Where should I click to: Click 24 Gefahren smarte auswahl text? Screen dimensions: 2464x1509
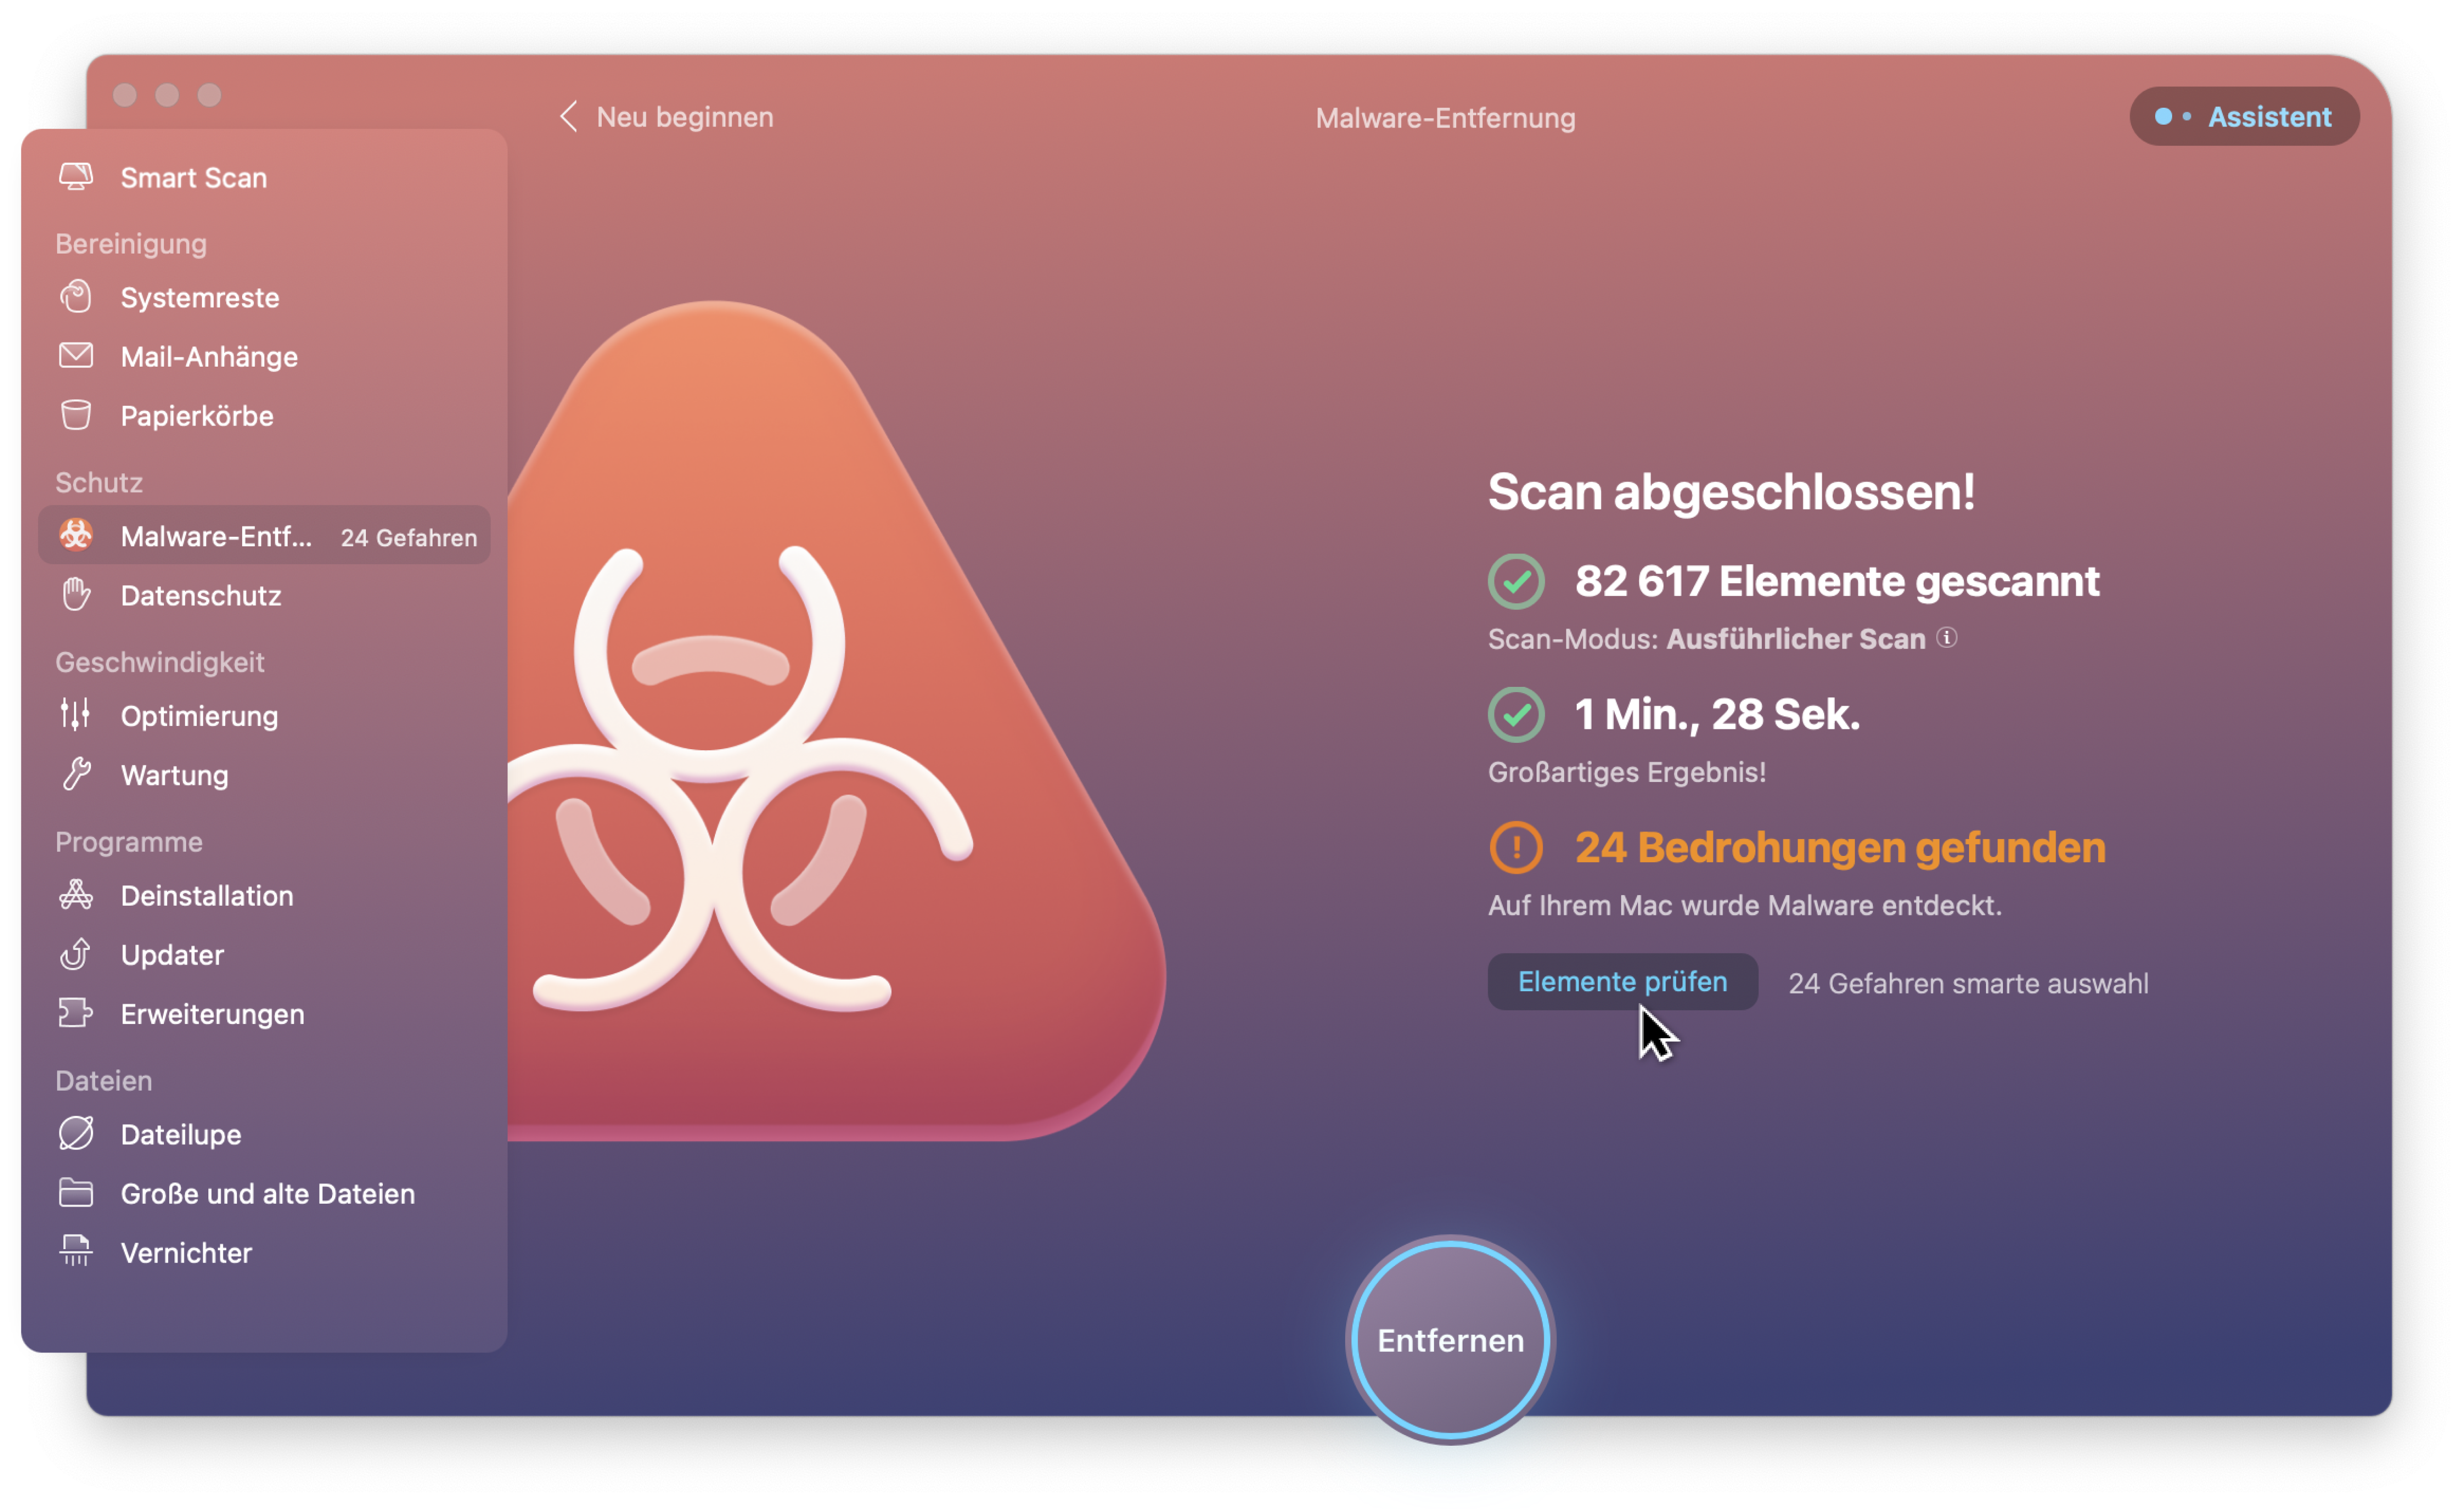tap(1968, 983)
